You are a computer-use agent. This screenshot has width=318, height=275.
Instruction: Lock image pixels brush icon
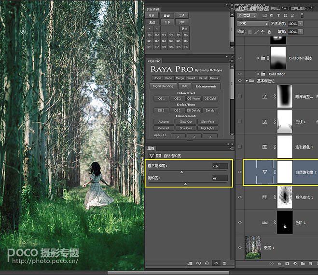[256, 32]
